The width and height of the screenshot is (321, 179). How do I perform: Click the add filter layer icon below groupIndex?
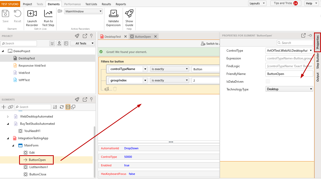[x=107, y=89]
